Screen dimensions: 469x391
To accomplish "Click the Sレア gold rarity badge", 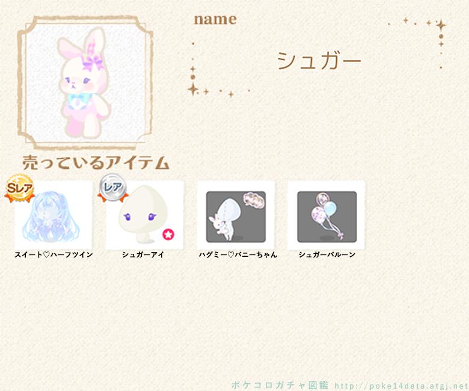I will click(x=20, y=188).
